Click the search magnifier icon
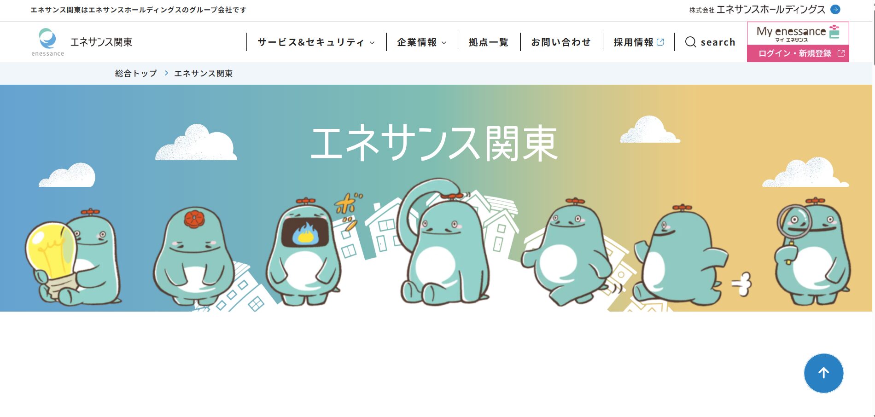The height and width of the screenshot is (417, 875). [x=690, y=42]
